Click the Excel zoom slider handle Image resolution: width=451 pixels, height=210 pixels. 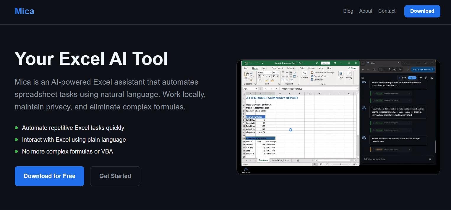pyautogui.click(x=341, y=164)
